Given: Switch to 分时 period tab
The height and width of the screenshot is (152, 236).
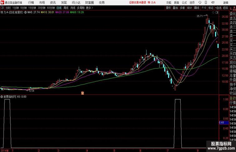Looking at the screenshot, I should pos(8,8).
